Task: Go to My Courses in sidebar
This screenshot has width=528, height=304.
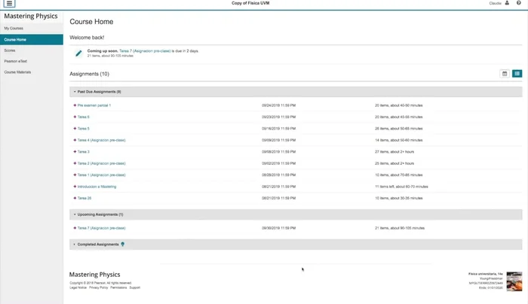Action: [14, 28]
